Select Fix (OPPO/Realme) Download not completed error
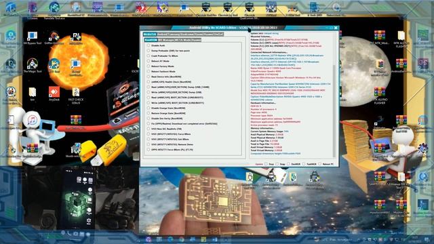Screen dimensions: 434x244 tap(182, 123)
